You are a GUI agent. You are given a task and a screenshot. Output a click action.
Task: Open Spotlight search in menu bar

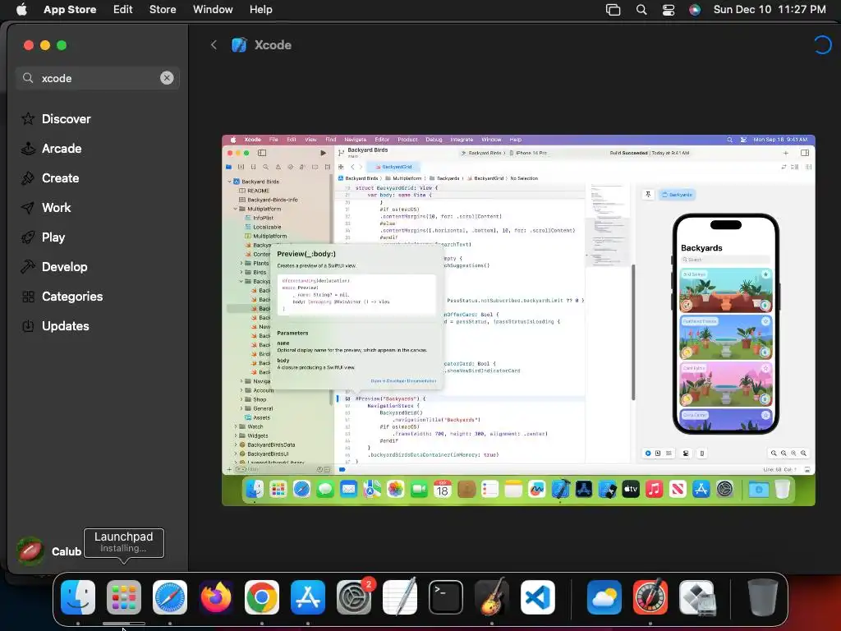pyautogui.click(x=641, y=10)
